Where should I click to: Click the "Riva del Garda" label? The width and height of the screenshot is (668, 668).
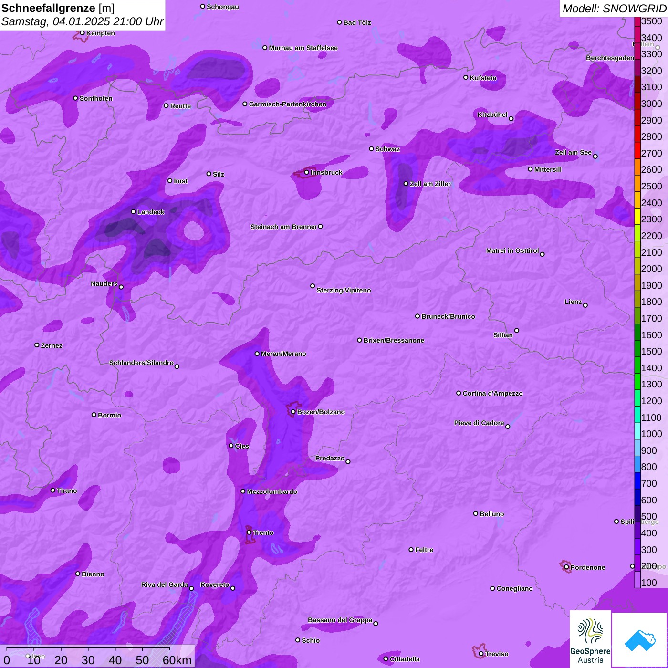click(x=165, y=584)
